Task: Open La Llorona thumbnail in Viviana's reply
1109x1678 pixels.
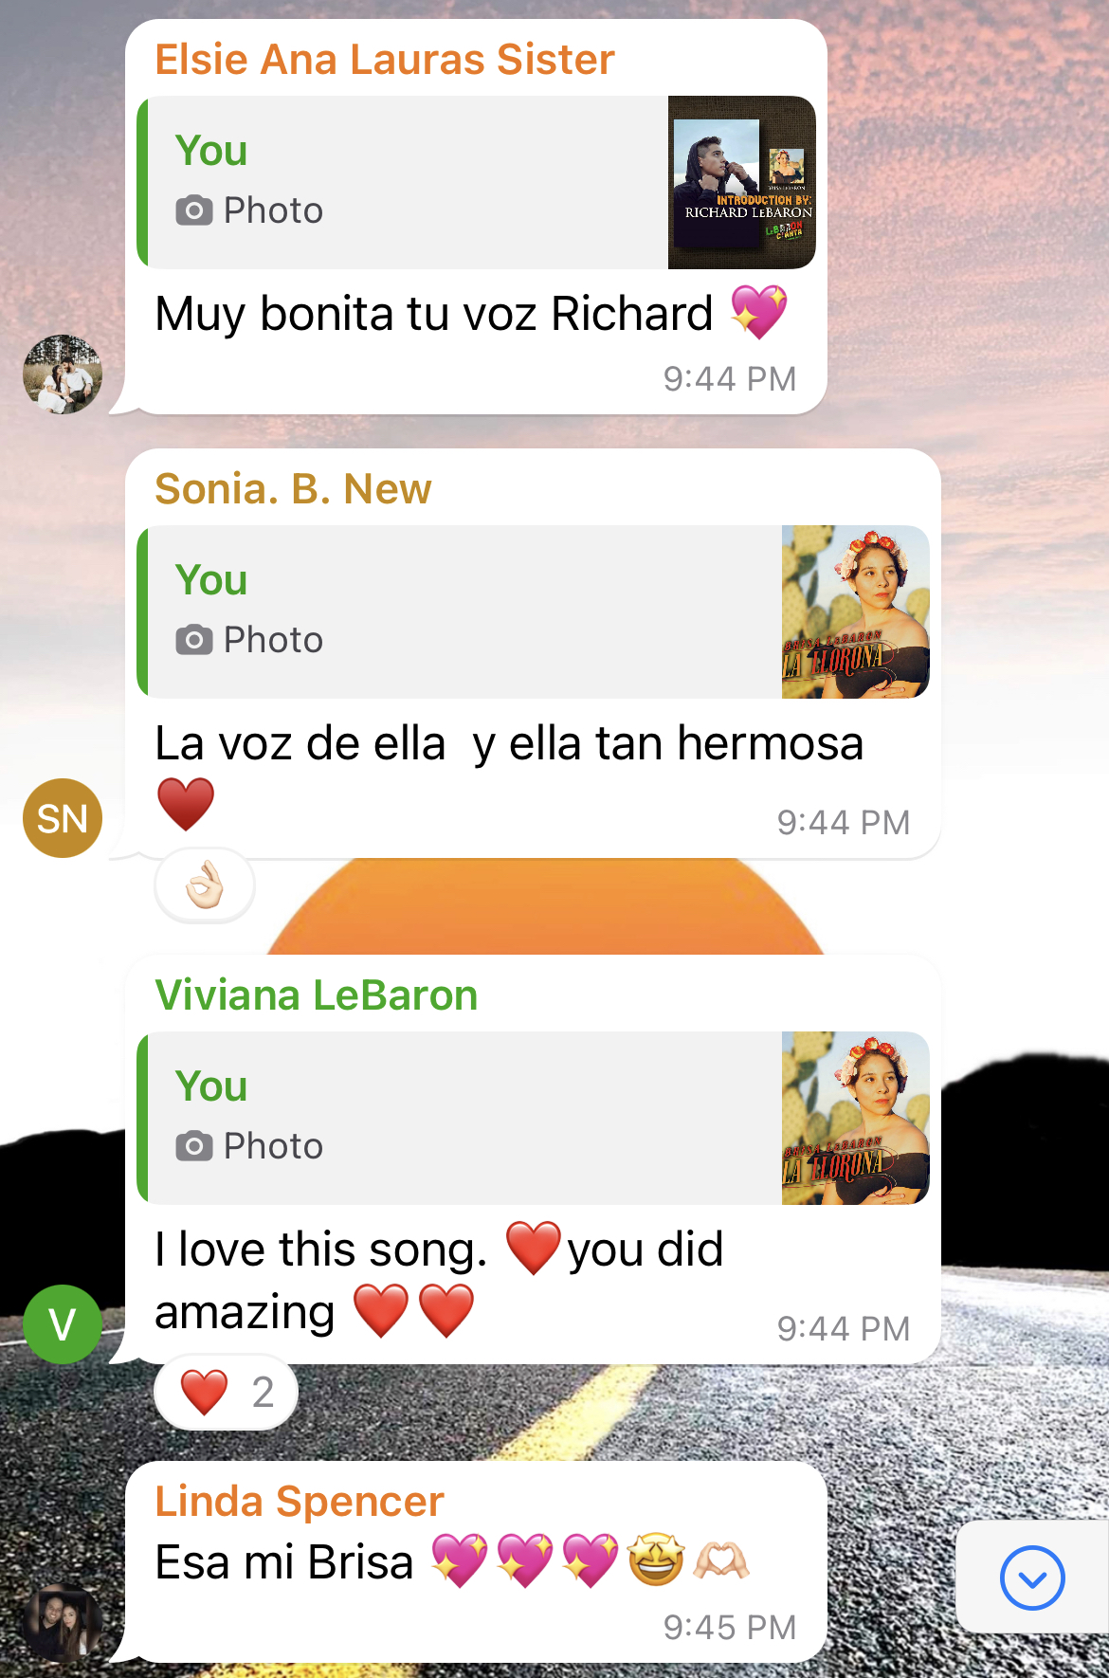Action: point(856,1118)
